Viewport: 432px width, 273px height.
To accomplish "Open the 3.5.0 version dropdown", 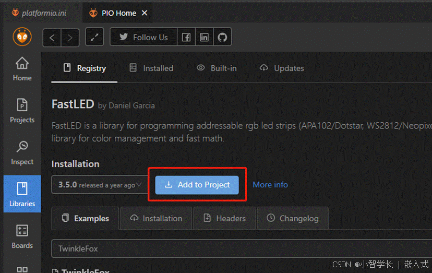I will coord(100,184).
